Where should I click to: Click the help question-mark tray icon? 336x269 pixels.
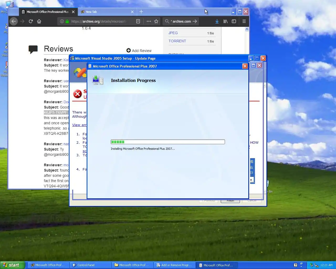tap(295, 265)
